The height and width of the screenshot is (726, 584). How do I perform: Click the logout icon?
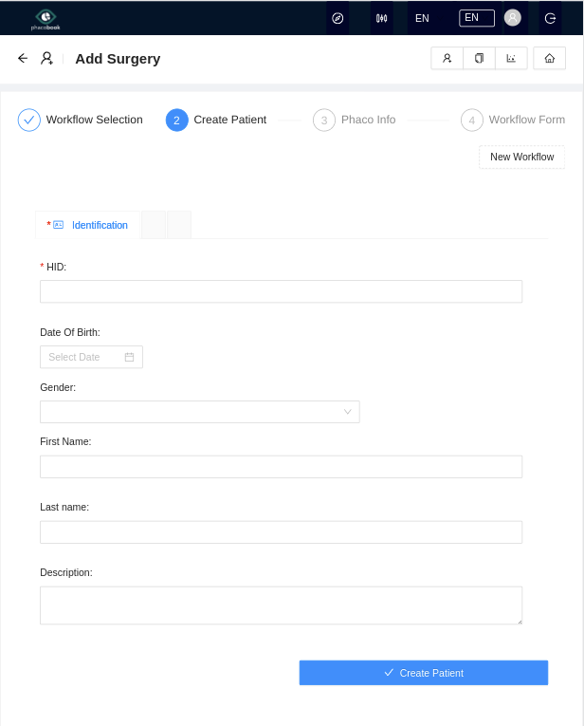point(550,18)
